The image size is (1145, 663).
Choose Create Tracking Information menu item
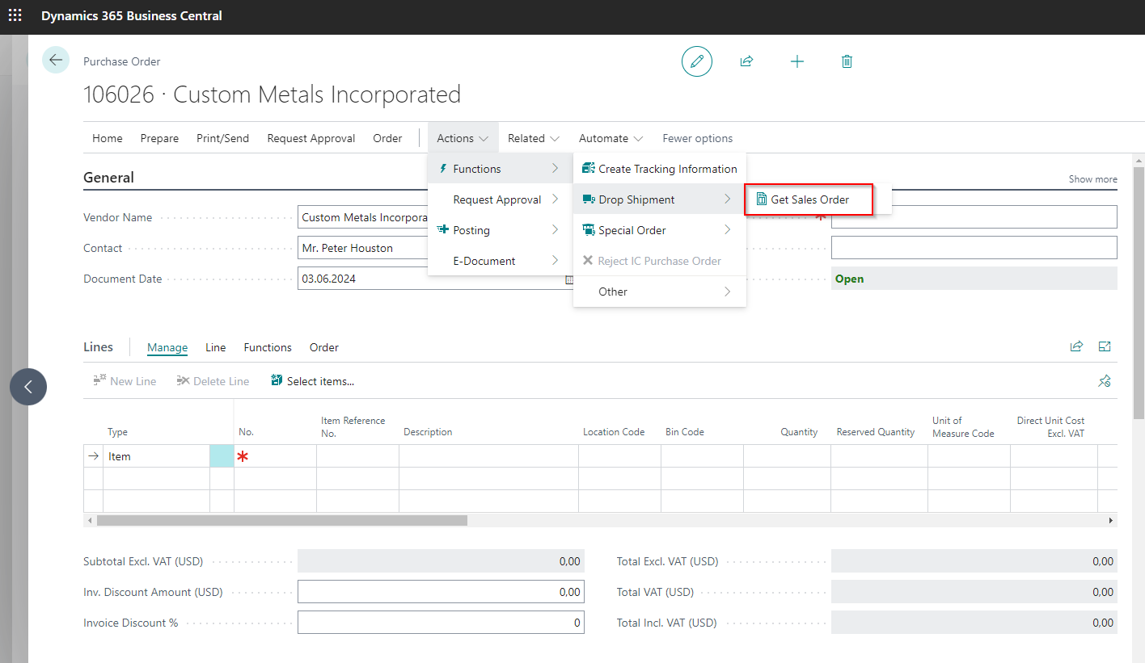(x=660, y=169)
